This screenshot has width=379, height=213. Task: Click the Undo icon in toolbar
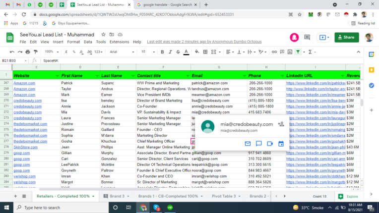pyautogui.click(x=12, y=52)
